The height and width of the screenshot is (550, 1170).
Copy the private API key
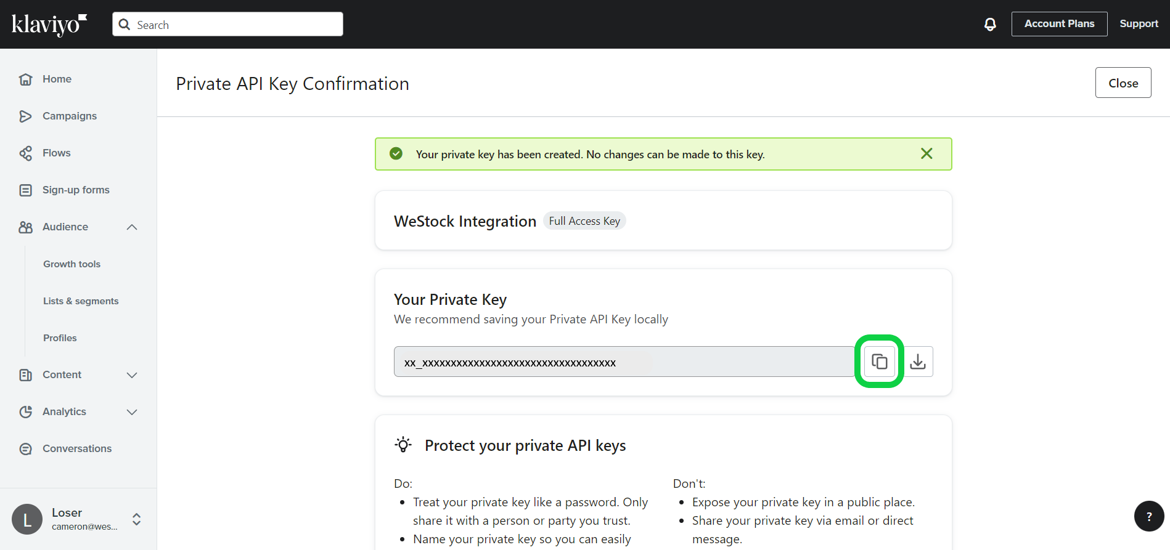click(880, 362)
